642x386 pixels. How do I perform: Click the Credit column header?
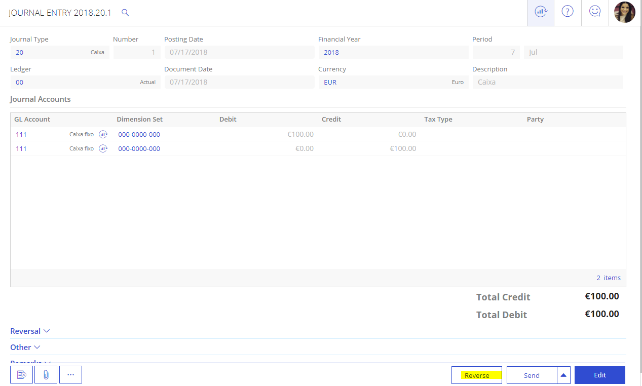(331, 120)
